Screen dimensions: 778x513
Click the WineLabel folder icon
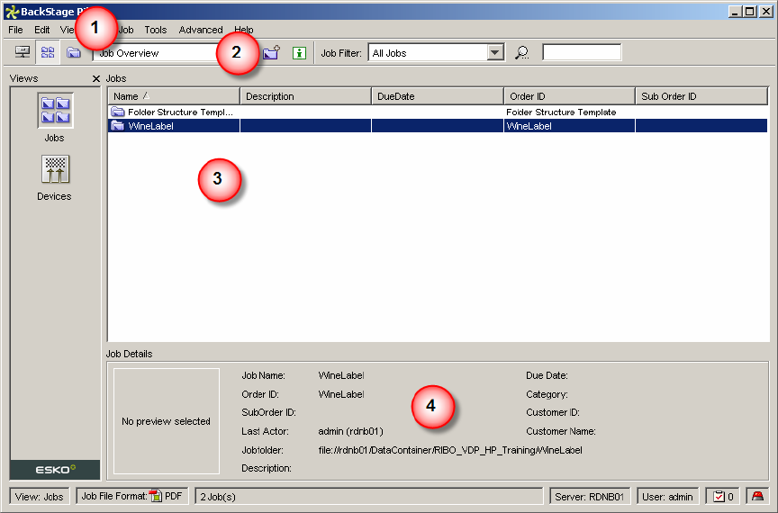118,125
